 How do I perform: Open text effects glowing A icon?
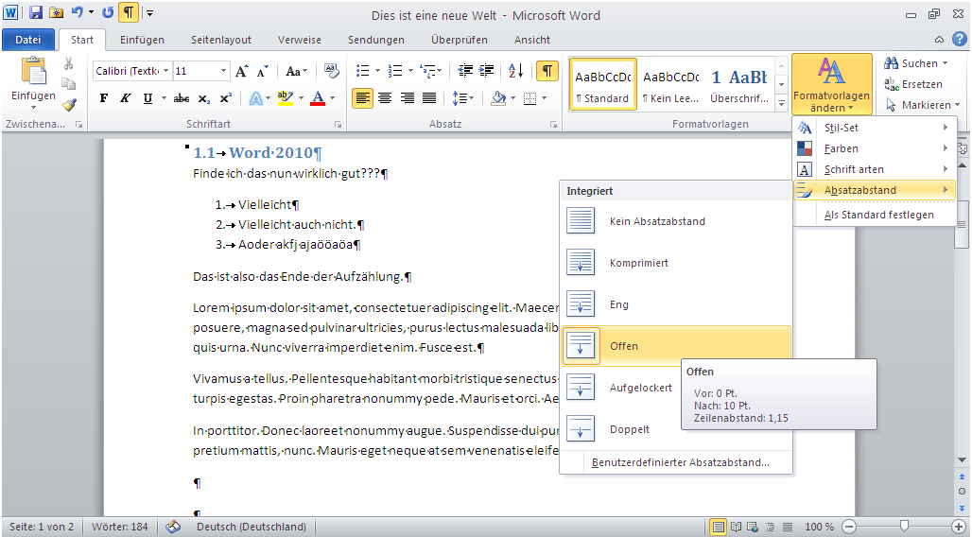click(x=255, y=98)
